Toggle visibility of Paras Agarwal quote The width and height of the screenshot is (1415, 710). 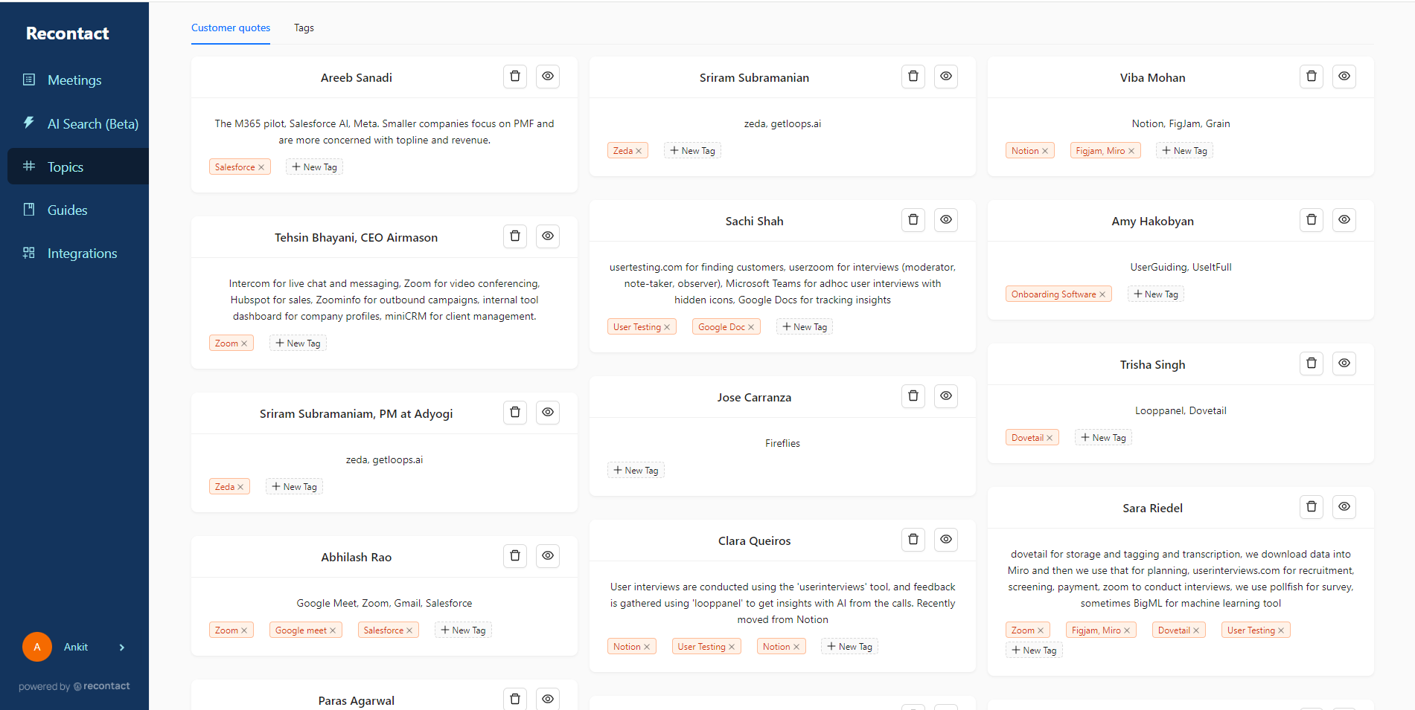[x=548, y=699]
